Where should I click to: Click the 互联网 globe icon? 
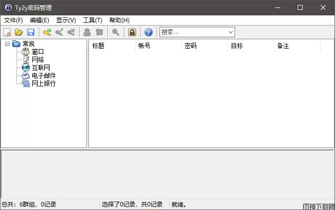[26, 68]
